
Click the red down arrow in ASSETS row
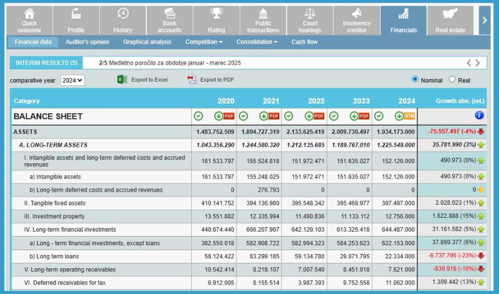pyautogui.click(x=481, y=131)
